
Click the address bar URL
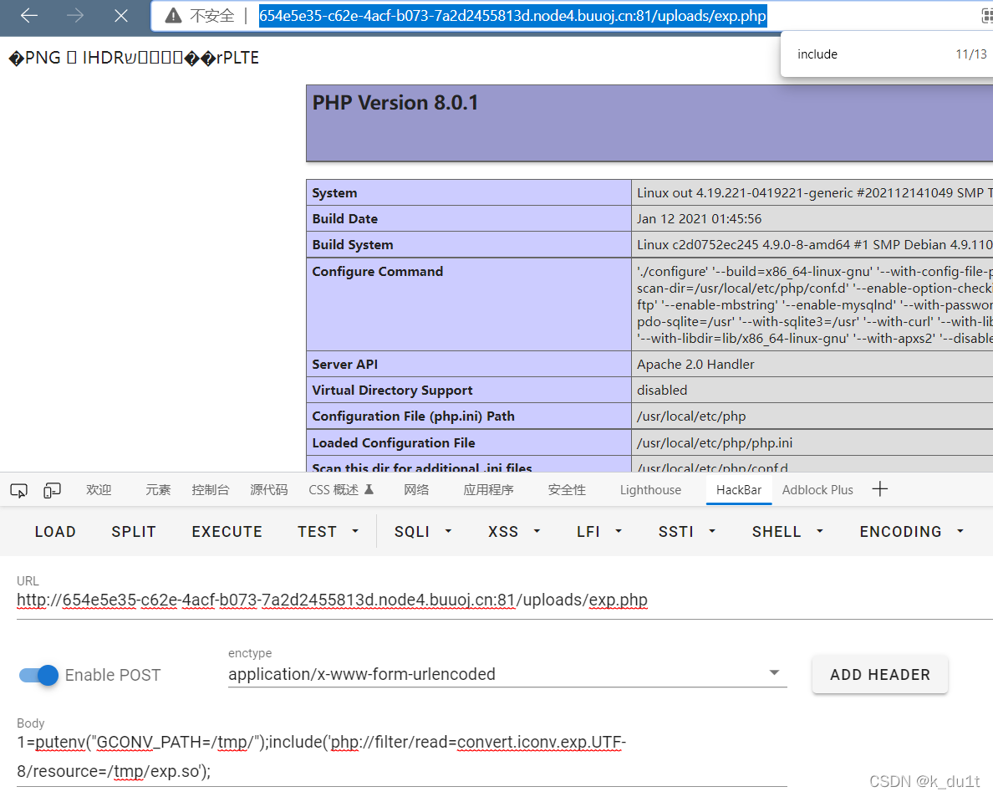click(512, 15)
